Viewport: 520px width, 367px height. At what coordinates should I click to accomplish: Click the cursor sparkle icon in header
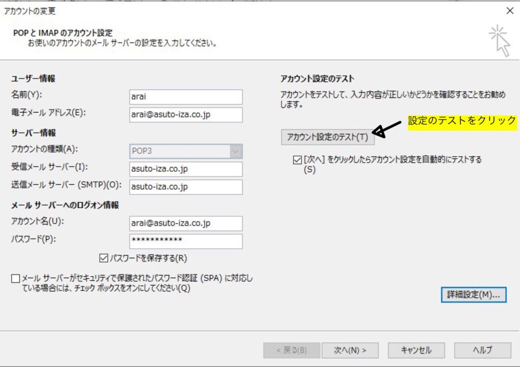coord(500,40)
